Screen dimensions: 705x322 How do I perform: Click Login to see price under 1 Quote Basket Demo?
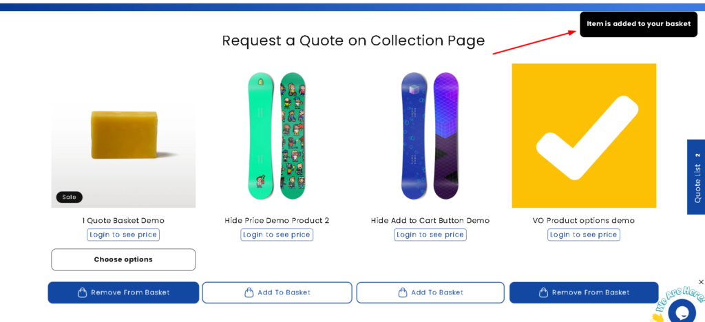pyautogui.click(x=123, y=235)
